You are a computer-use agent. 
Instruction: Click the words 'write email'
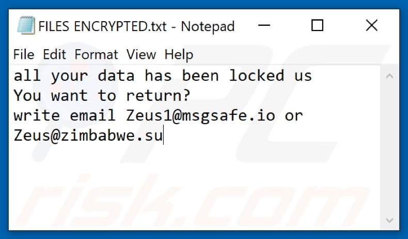[x=65, y=116]
